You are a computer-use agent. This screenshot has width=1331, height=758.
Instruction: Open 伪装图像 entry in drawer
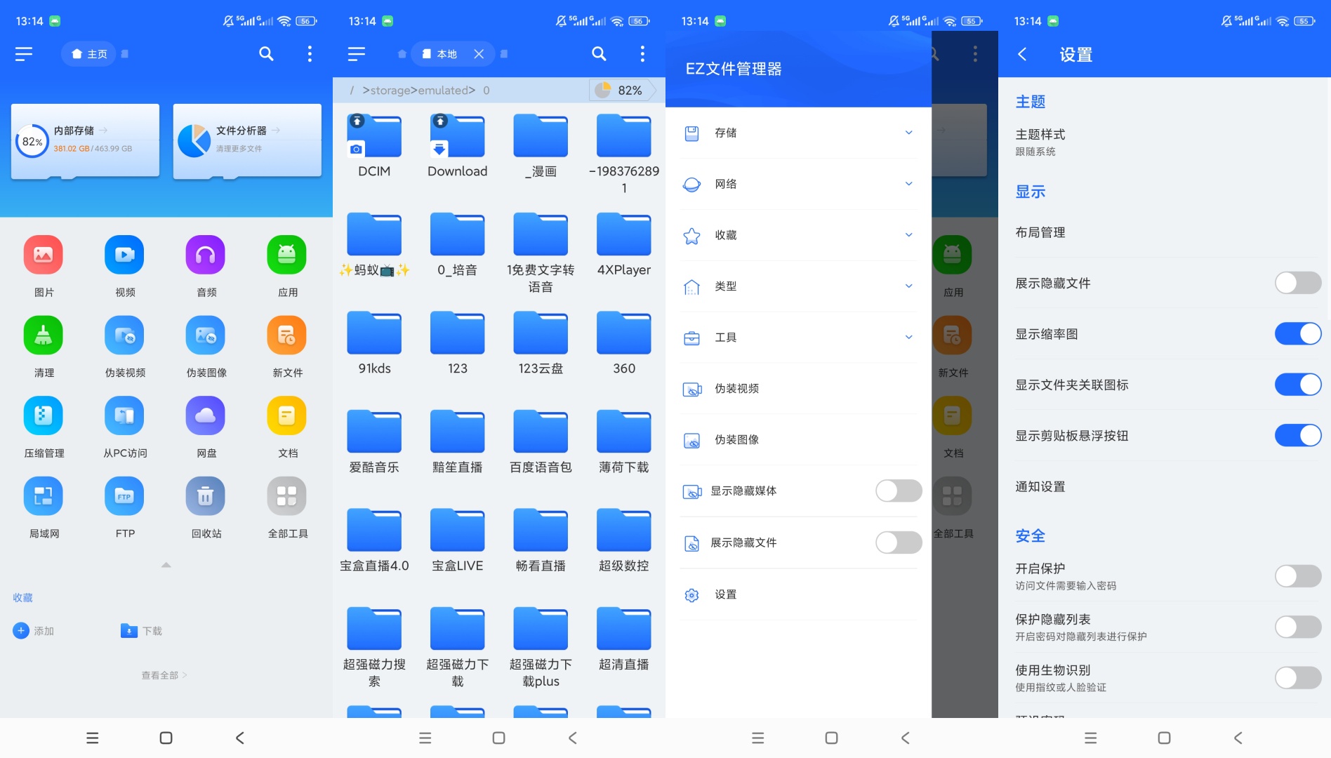click(798, 440)
